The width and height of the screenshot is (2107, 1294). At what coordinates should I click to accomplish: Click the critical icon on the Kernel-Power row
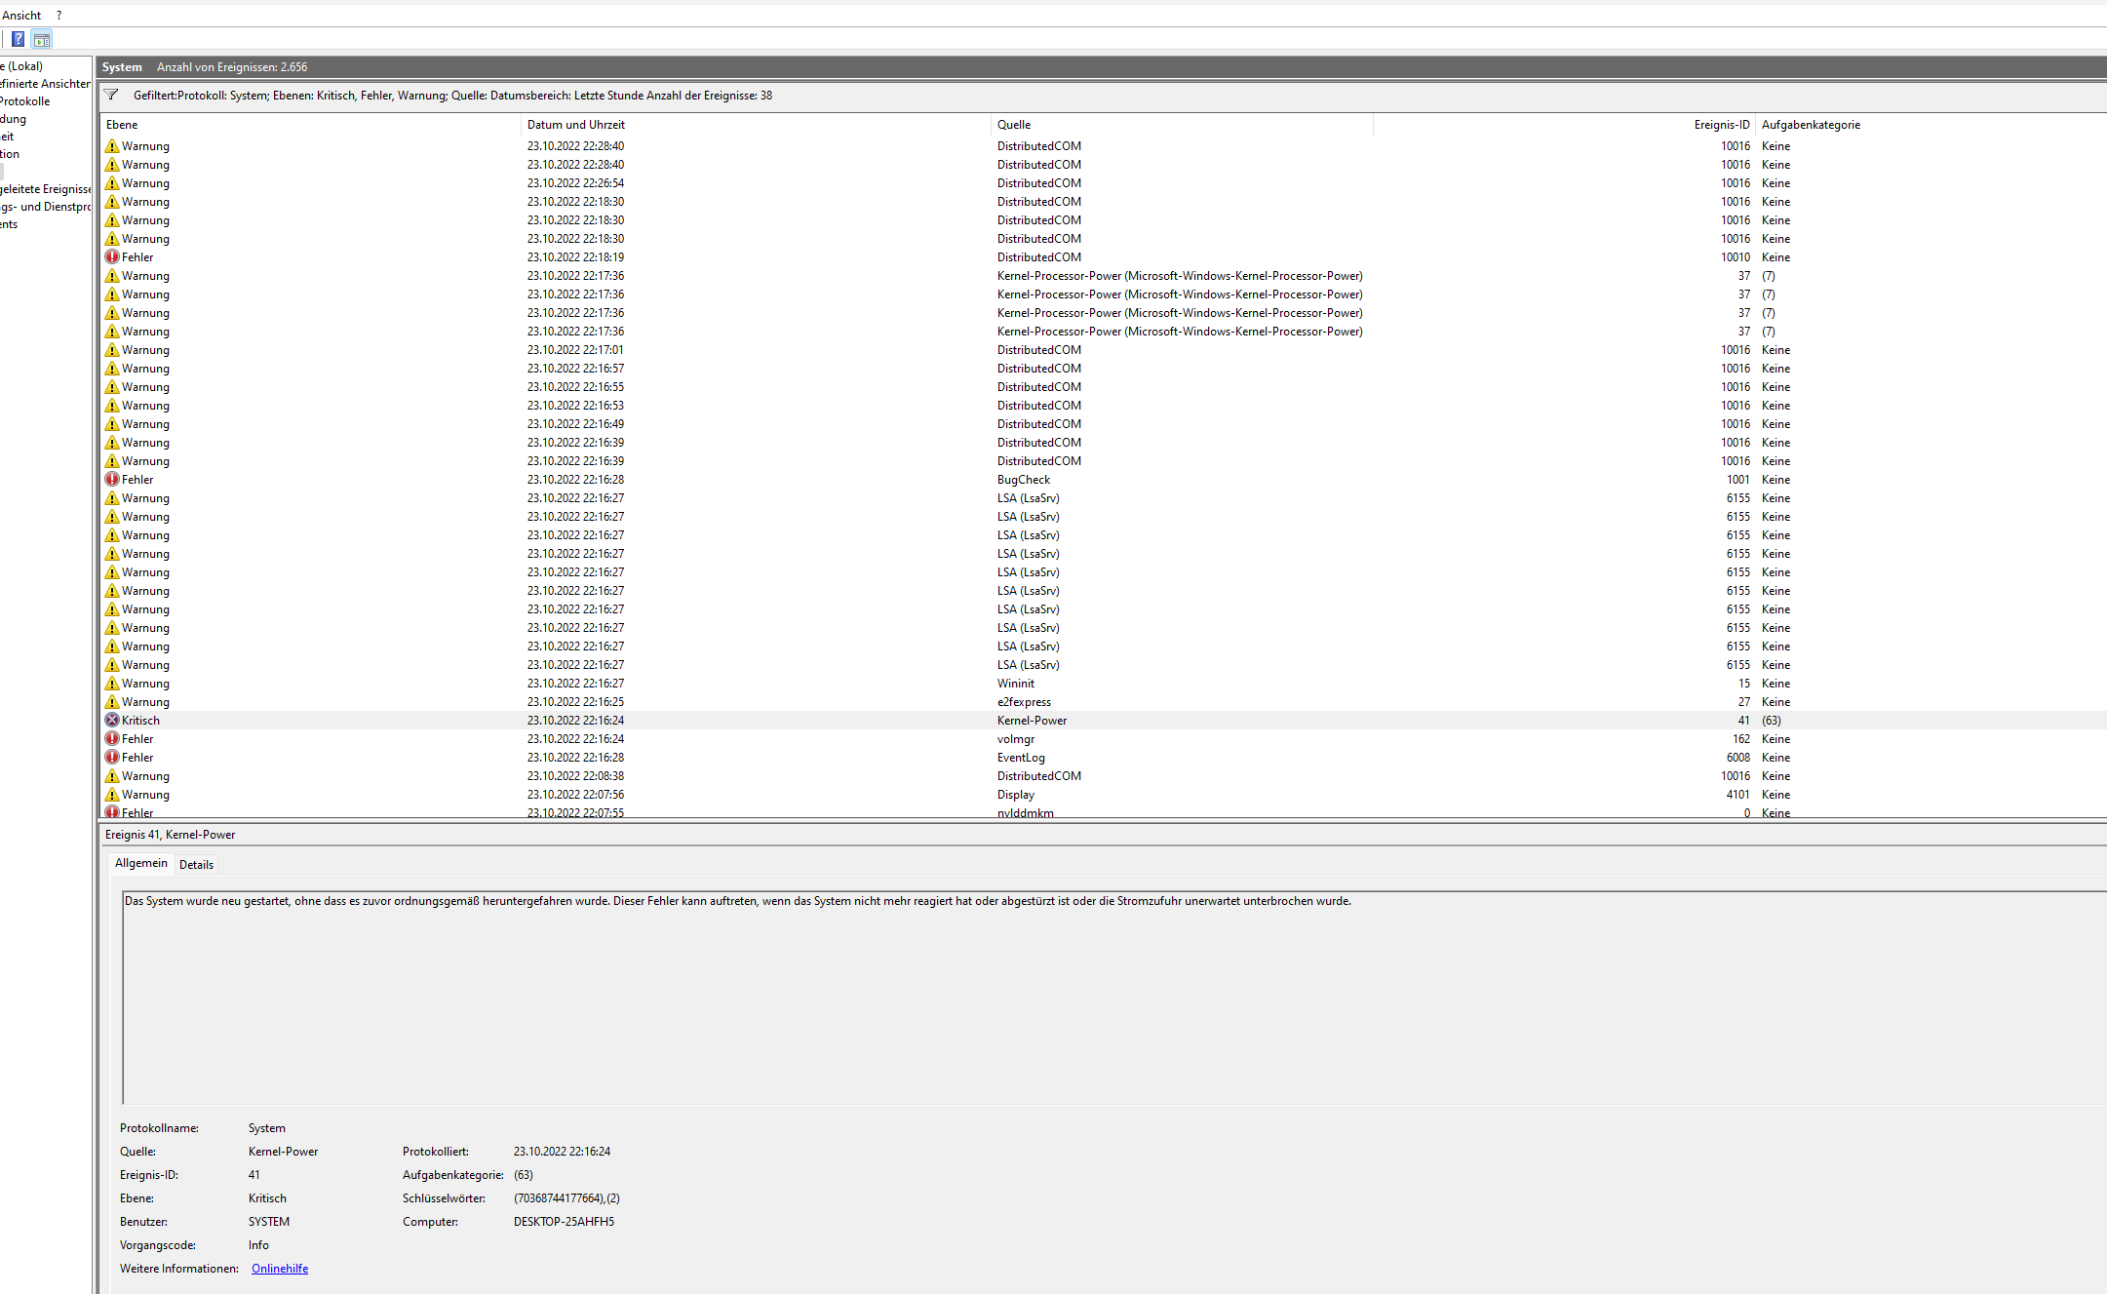[x=112, y=720]
